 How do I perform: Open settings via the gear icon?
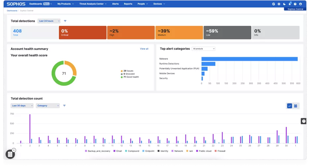tap(279, 4)
